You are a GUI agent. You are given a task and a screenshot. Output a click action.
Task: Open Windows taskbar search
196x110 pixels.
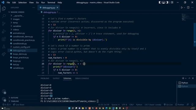pyautogui.click(x=73, y=108)
